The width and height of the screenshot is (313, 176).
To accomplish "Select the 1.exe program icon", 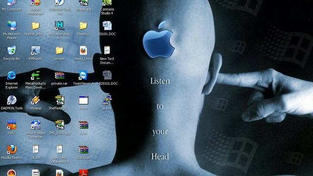I will pyautogui.click(x=83, y=100).
